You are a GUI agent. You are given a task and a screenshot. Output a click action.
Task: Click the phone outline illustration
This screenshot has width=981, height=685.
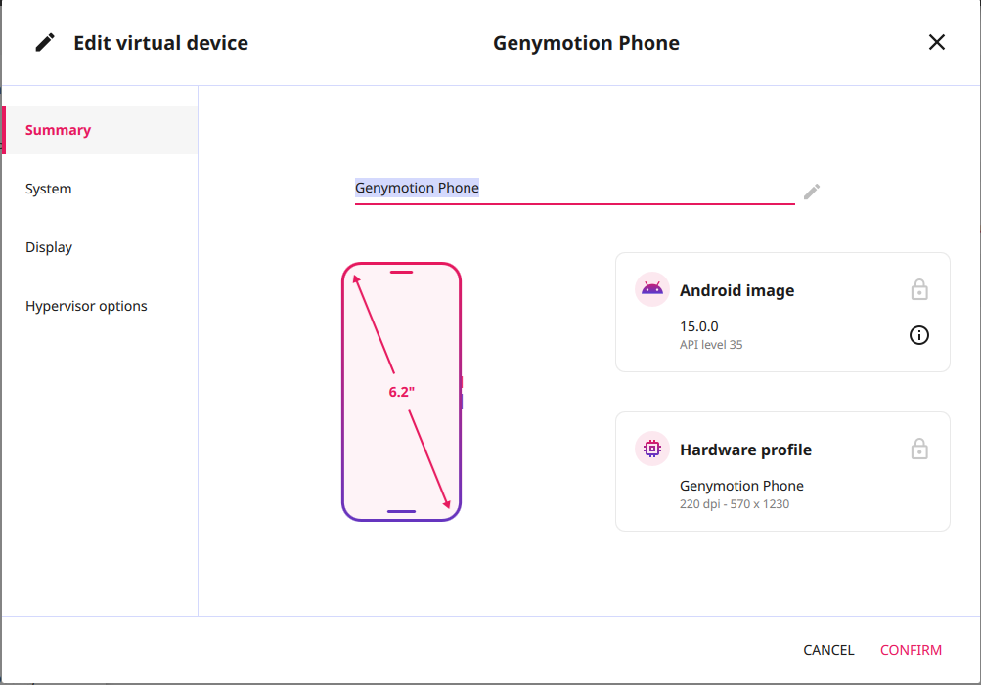click(x=401, y=390)
